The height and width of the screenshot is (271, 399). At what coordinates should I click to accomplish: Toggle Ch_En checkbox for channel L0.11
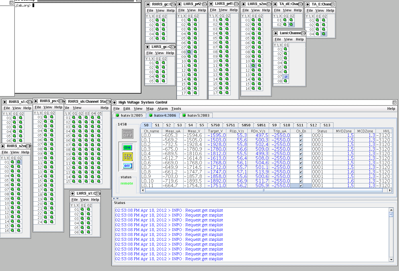pyautogui.click(x=301, y=186)
